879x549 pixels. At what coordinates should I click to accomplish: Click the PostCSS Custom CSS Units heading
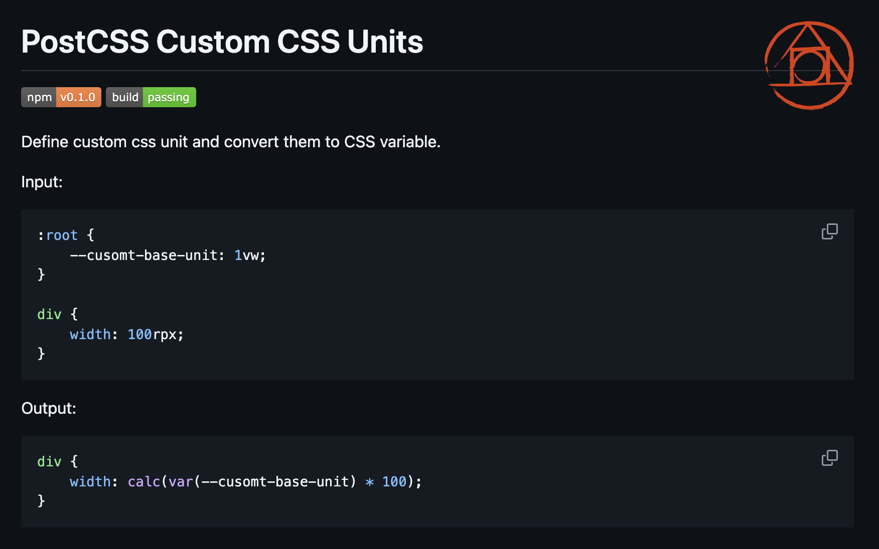coord(222,41)
